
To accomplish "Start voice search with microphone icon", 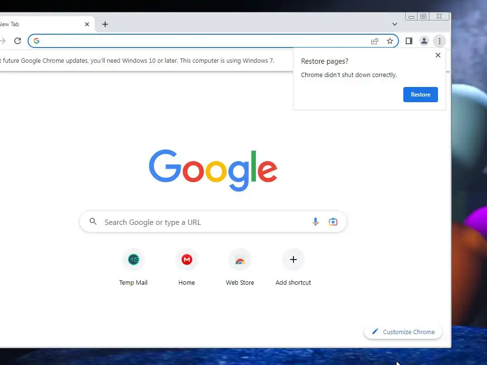I will (315, 222).
